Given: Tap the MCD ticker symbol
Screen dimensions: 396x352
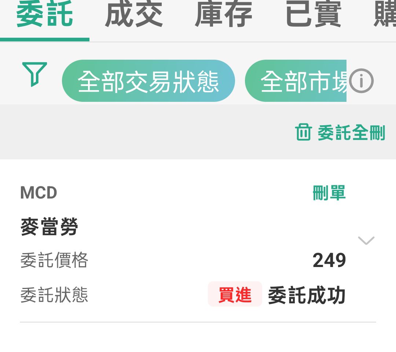Looking at the screenshot, I should pos(38,193).
